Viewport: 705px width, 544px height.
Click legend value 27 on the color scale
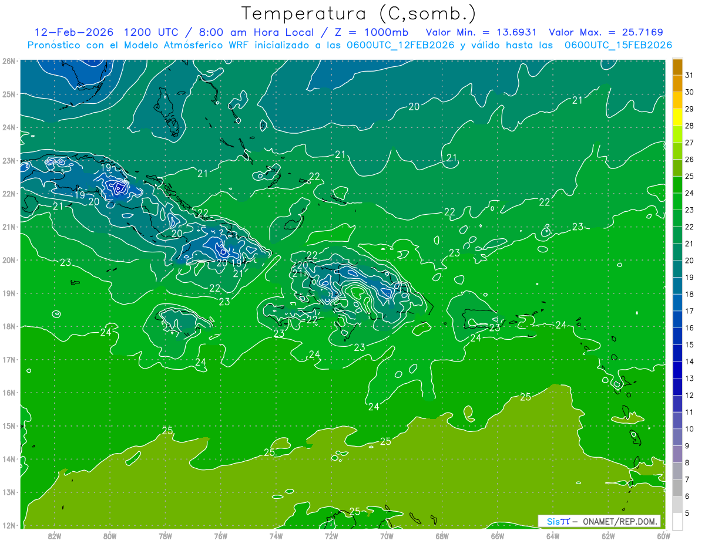(689, 143)
